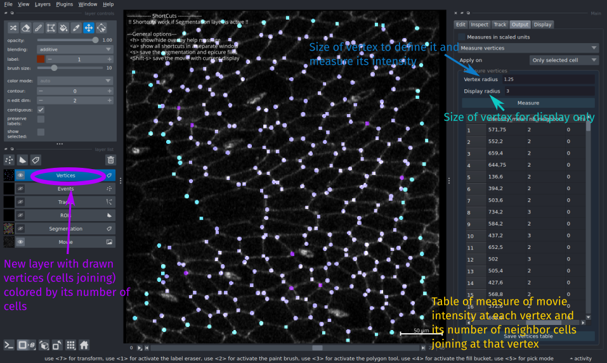The height and width of the screenshot is (363, 607).
Task: Click the Vertices layer thumbnail
Action: (x=8, y=175)
